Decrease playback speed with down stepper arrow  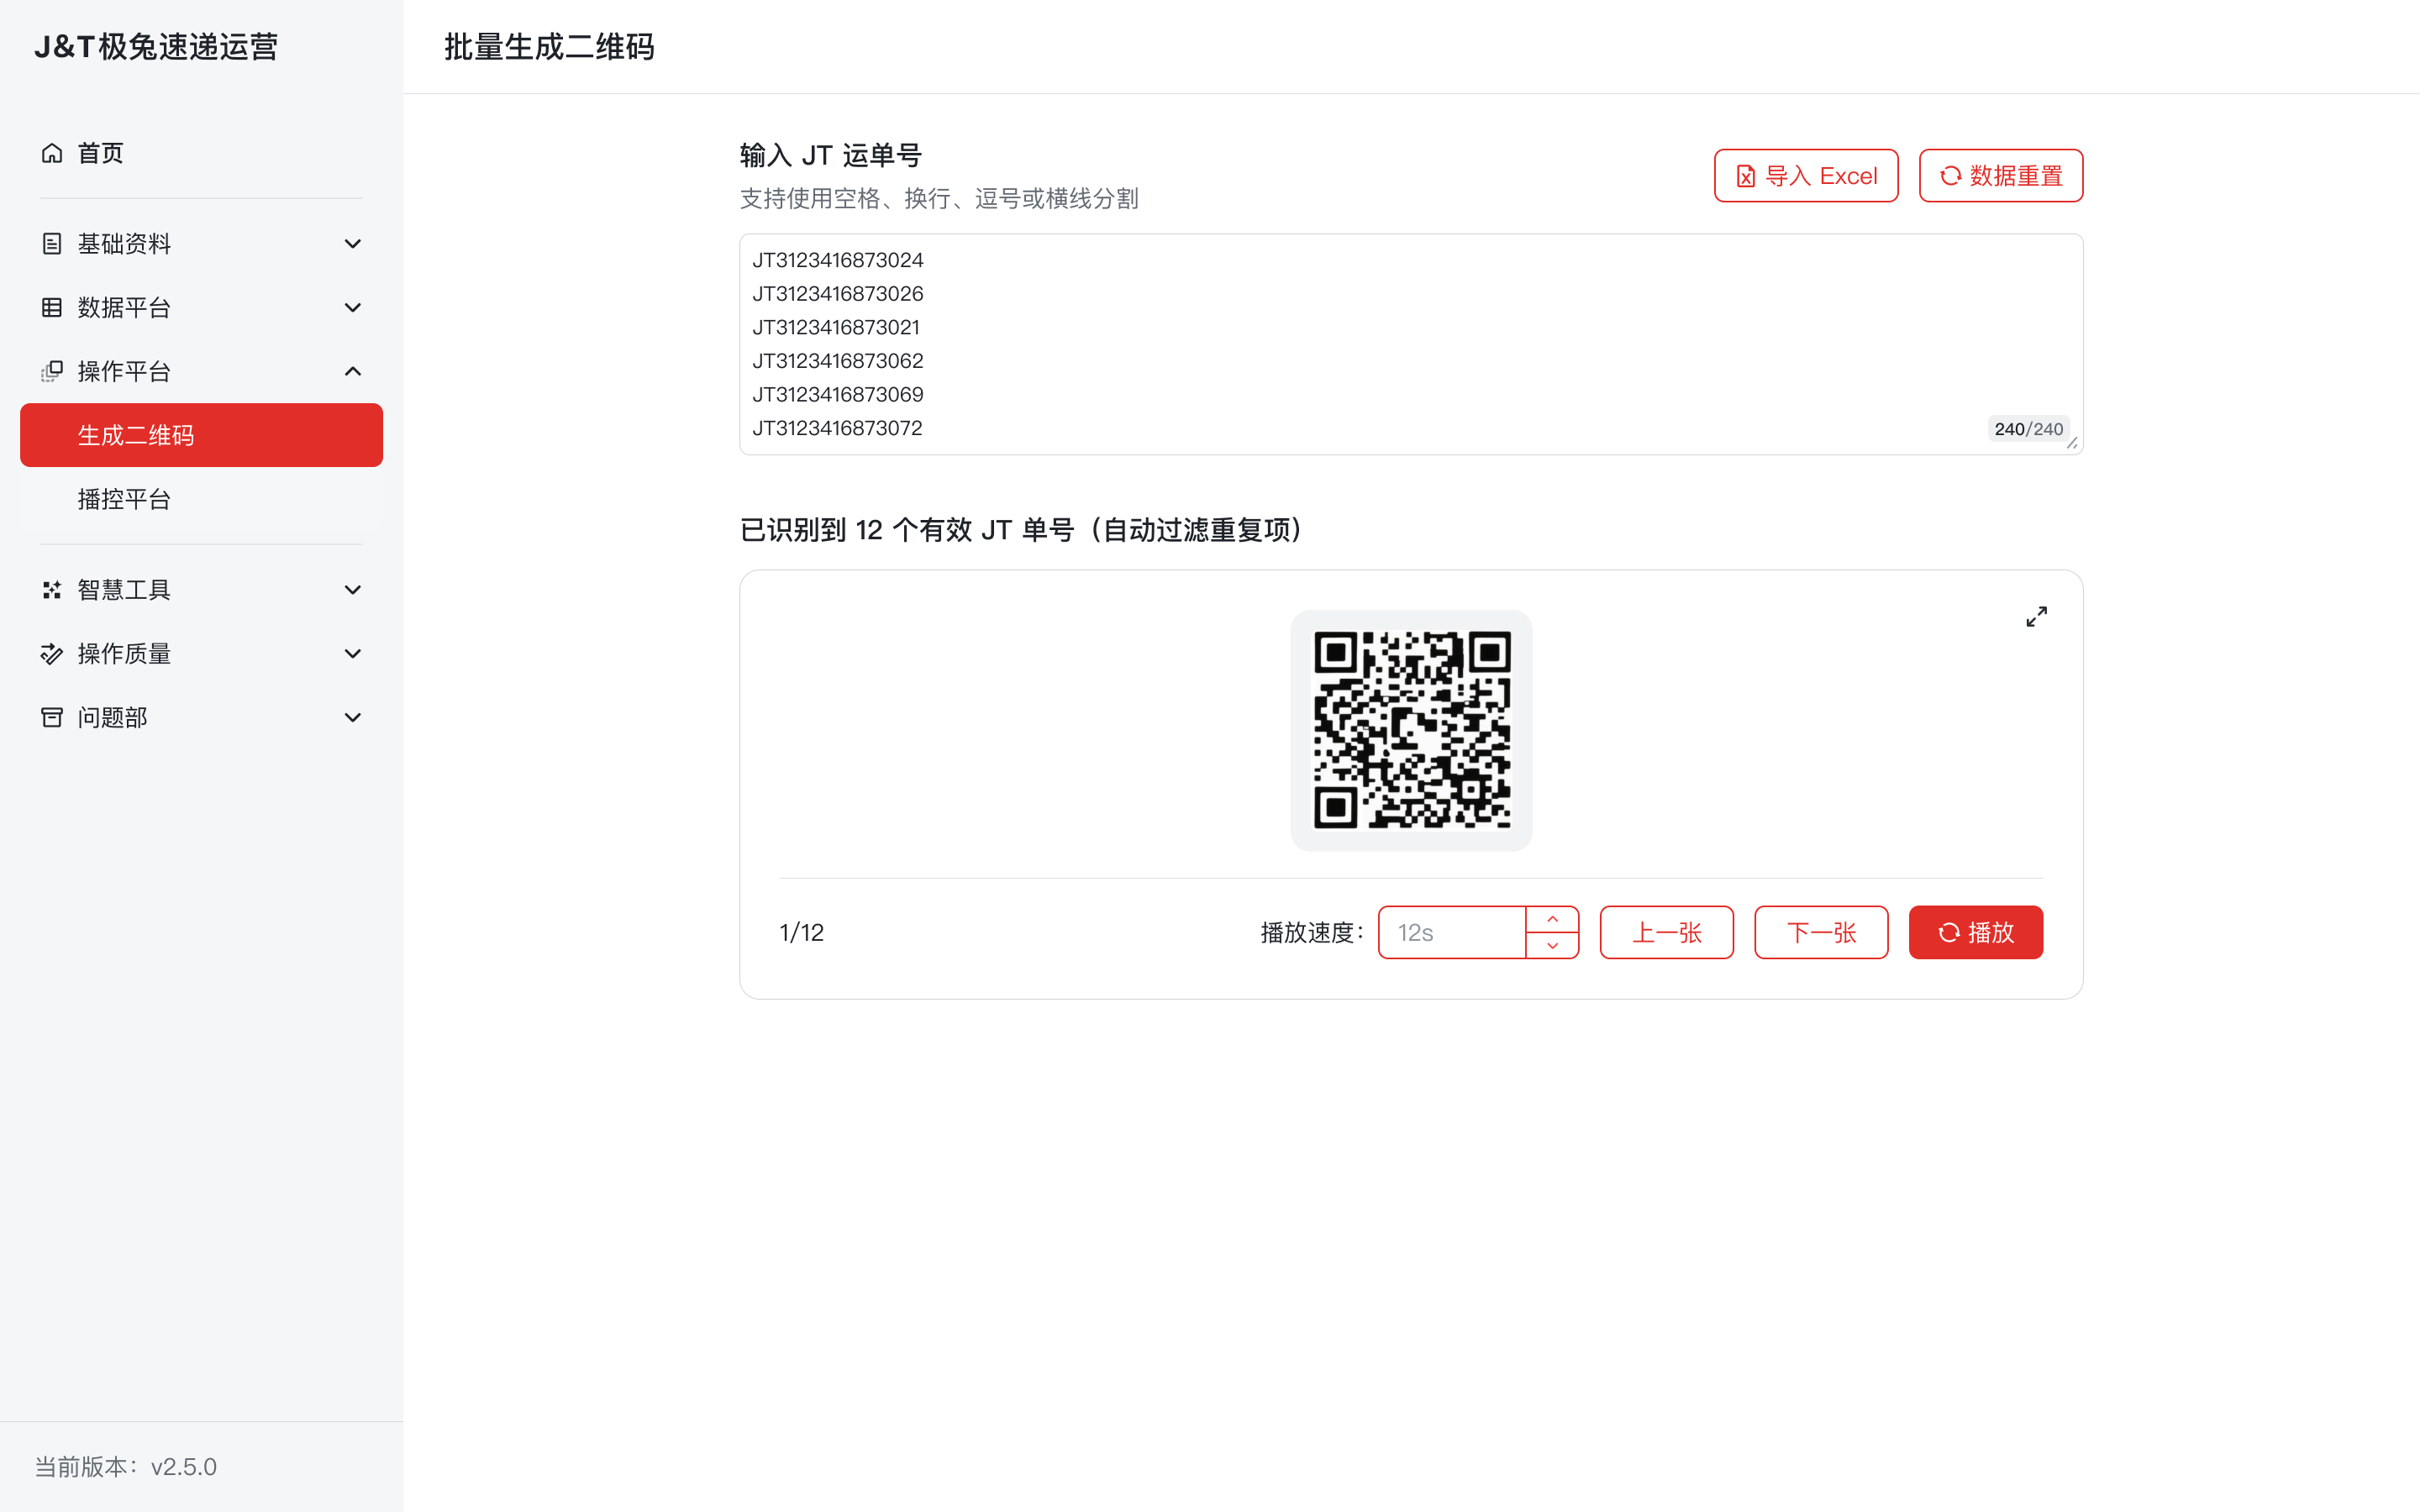[x=1552, y=945]
